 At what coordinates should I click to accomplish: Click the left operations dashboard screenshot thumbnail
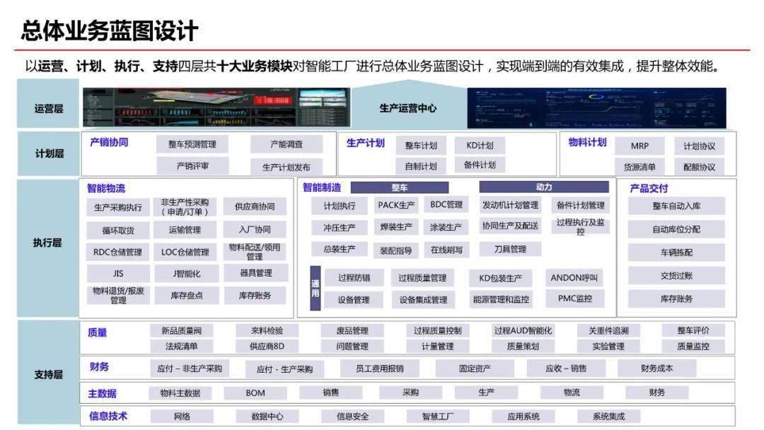tap(216, 107)
